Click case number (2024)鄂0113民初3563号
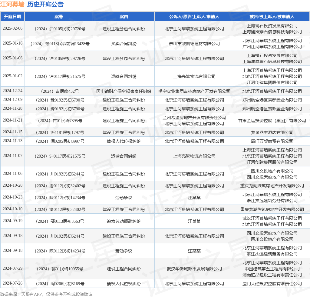Image resolution: width=310 pixels, height=297 pixels. [60, 221]
